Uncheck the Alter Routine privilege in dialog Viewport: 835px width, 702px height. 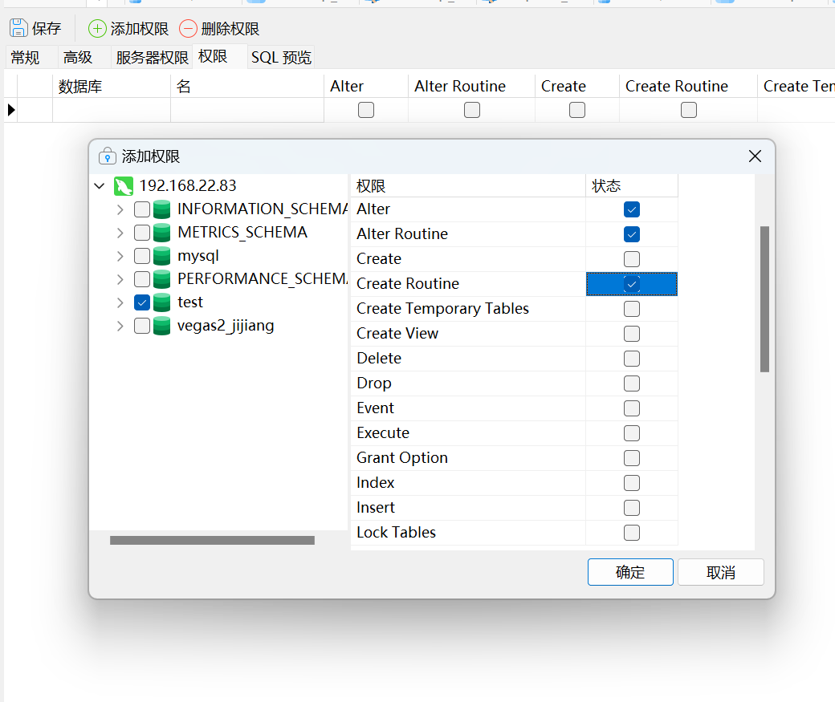click(x=632, y=234)
